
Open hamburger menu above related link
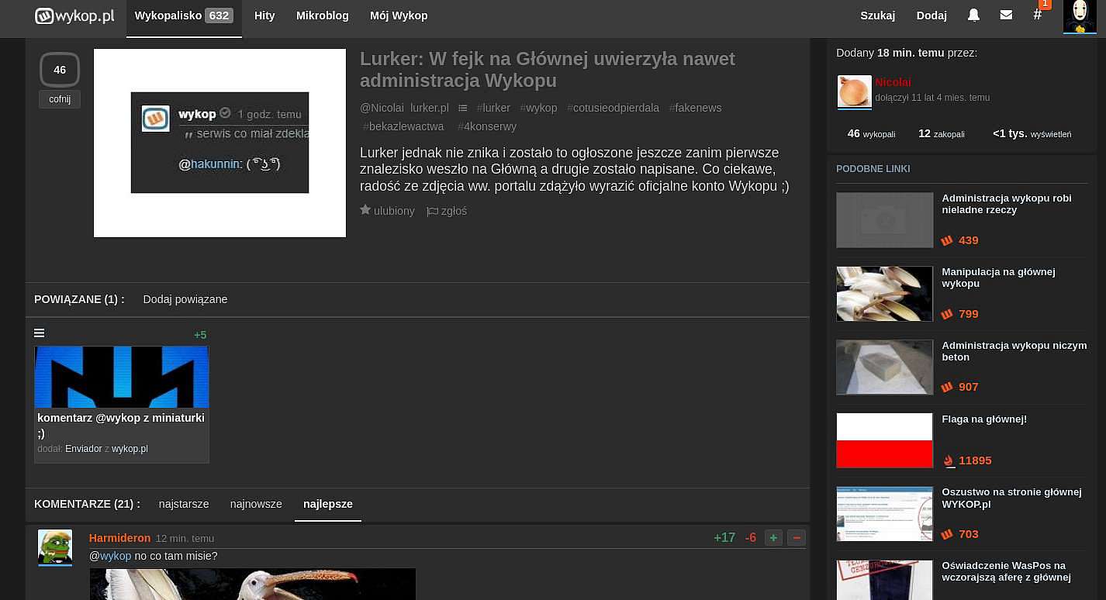click(40, 333)
